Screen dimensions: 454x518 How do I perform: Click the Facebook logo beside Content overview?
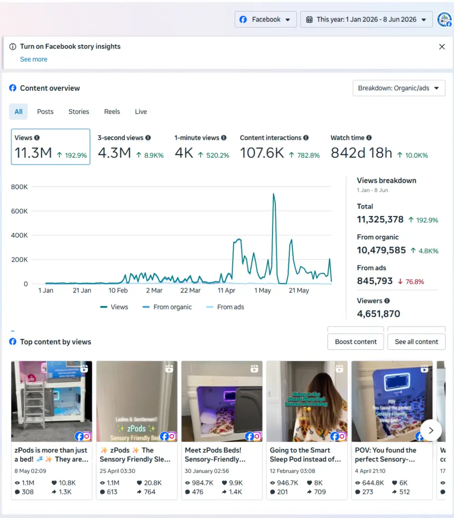pos(13,88)
